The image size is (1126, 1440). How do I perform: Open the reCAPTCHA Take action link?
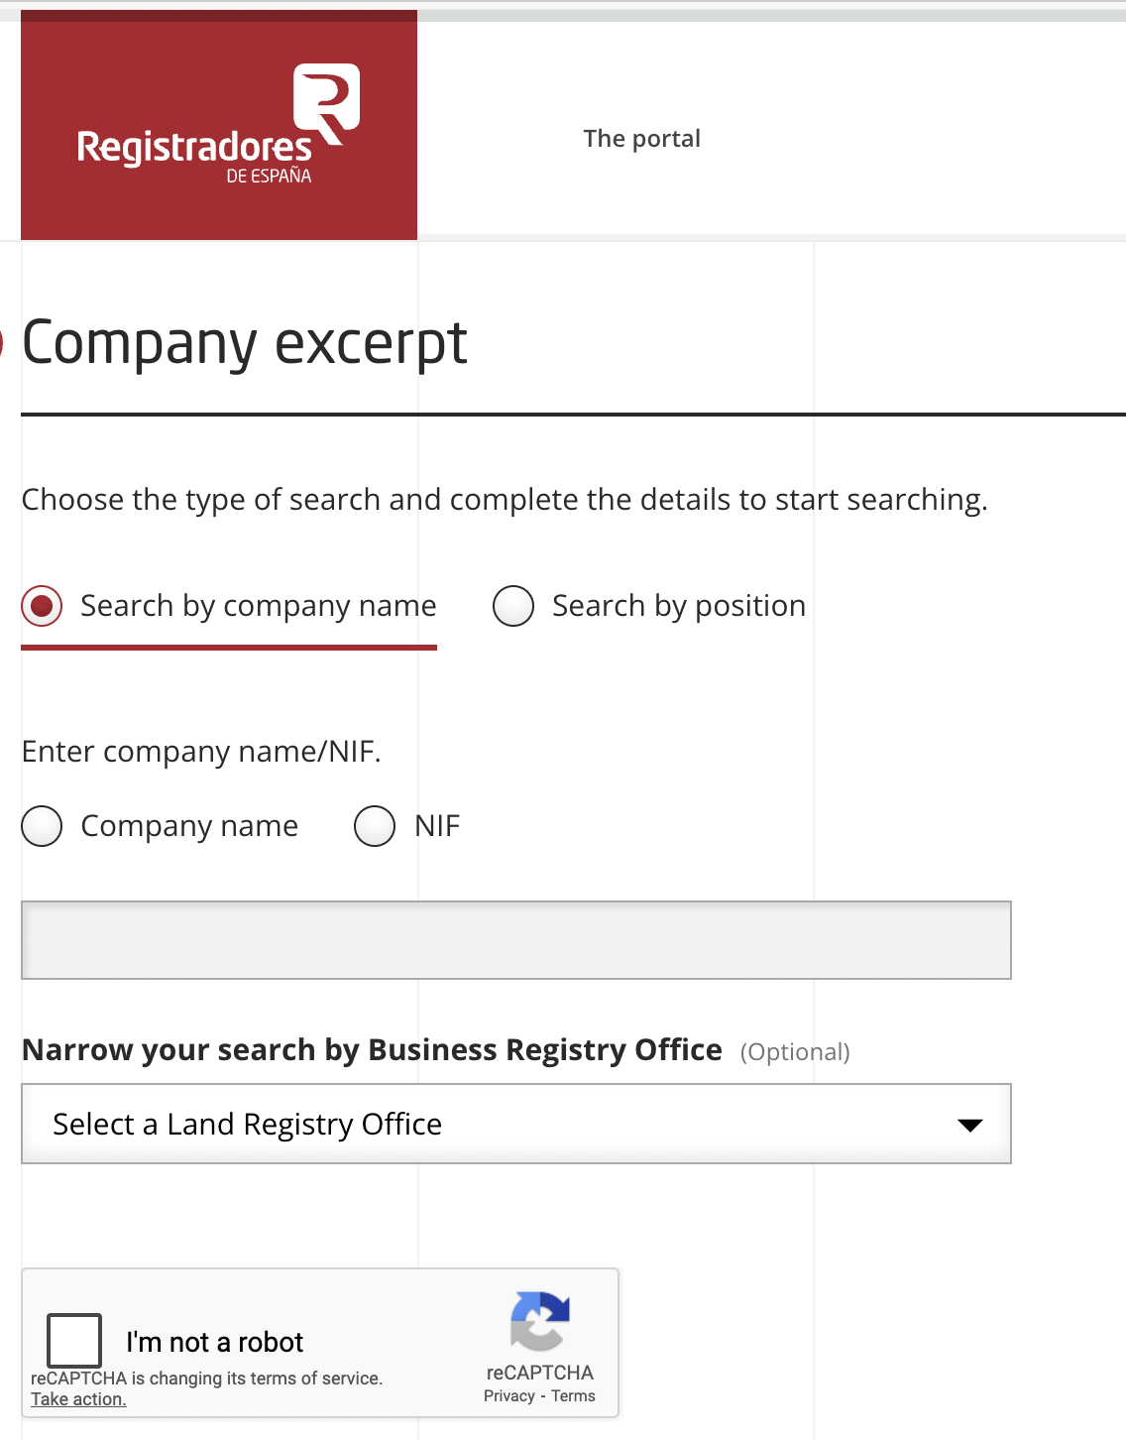coord(78,1399)
